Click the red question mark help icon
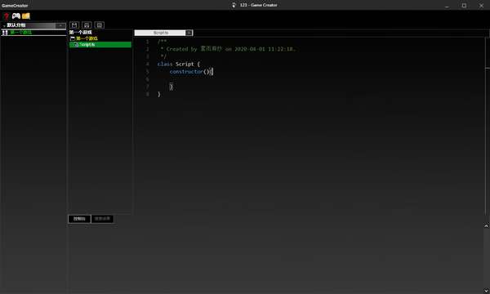 [x=7, y=16]
